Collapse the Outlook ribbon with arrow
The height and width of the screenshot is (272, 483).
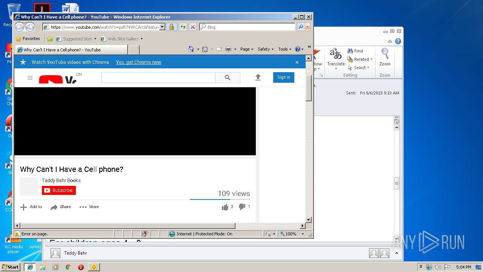(x=390, y=41)
